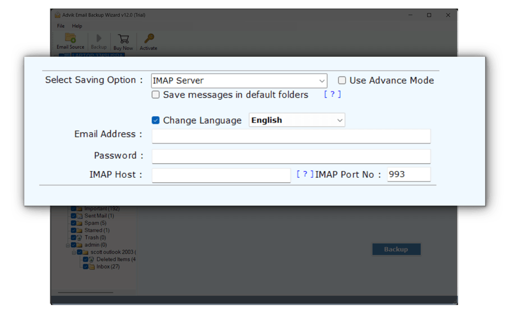This screenshot has height=319, width=513.
Task: Collapse the scott outlook 2003 node
Action: (74, 252)
